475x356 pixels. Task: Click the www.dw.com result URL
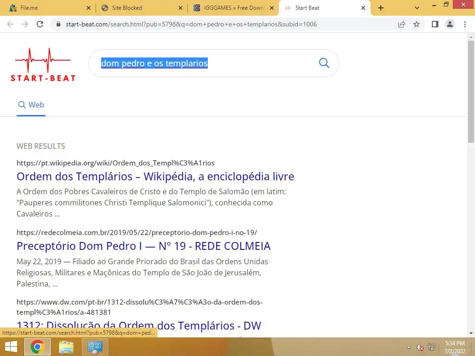point(139,307)
